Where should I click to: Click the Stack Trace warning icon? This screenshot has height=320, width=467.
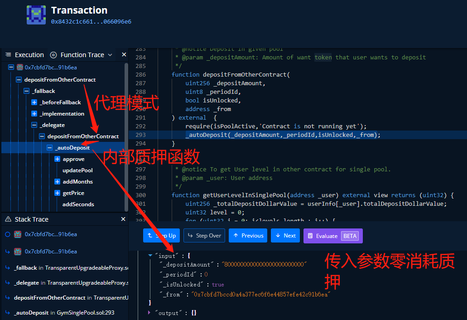(x=8, y=219)
